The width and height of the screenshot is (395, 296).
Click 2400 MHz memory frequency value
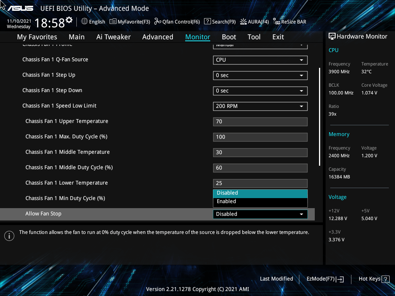pyautogui.click(x=339, y=156)
